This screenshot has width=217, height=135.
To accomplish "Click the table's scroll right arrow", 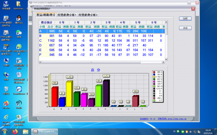I will [x=163, y=62].
